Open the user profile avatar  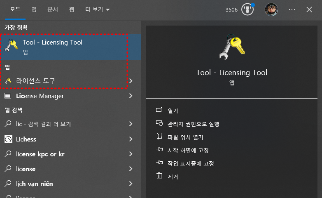pos(271,9)
